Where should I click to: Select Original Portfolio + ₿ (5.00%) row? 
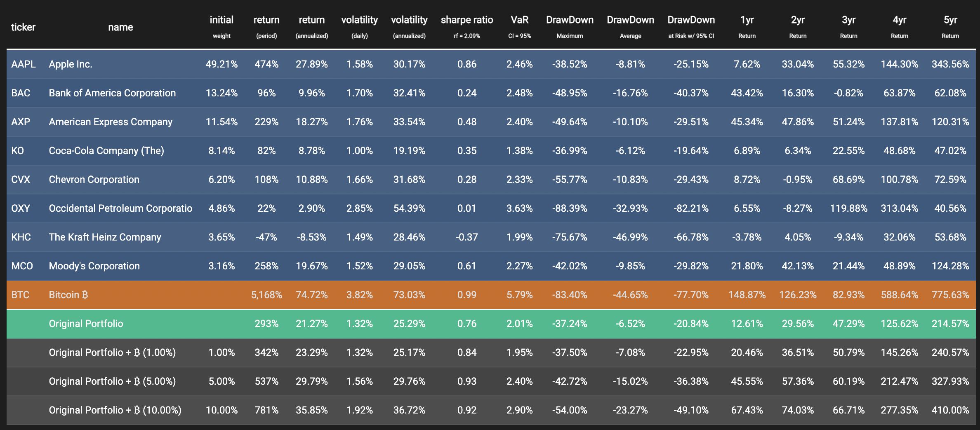[x=491, y=381]
